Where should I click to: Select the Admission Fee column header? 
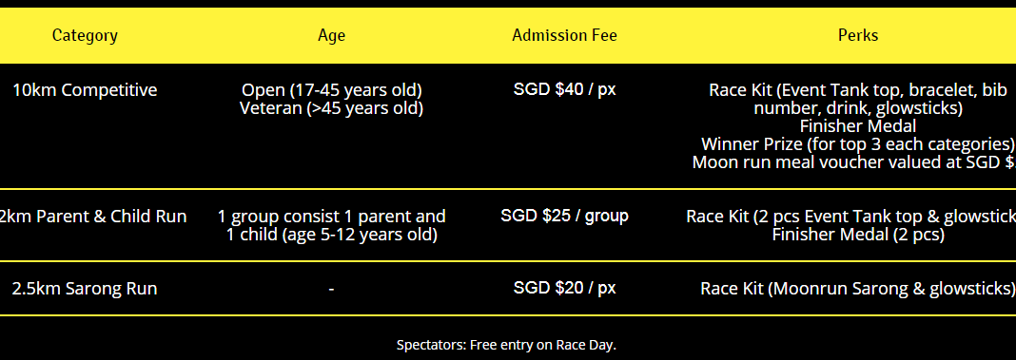pyautogui.click(x=564, y=35)
